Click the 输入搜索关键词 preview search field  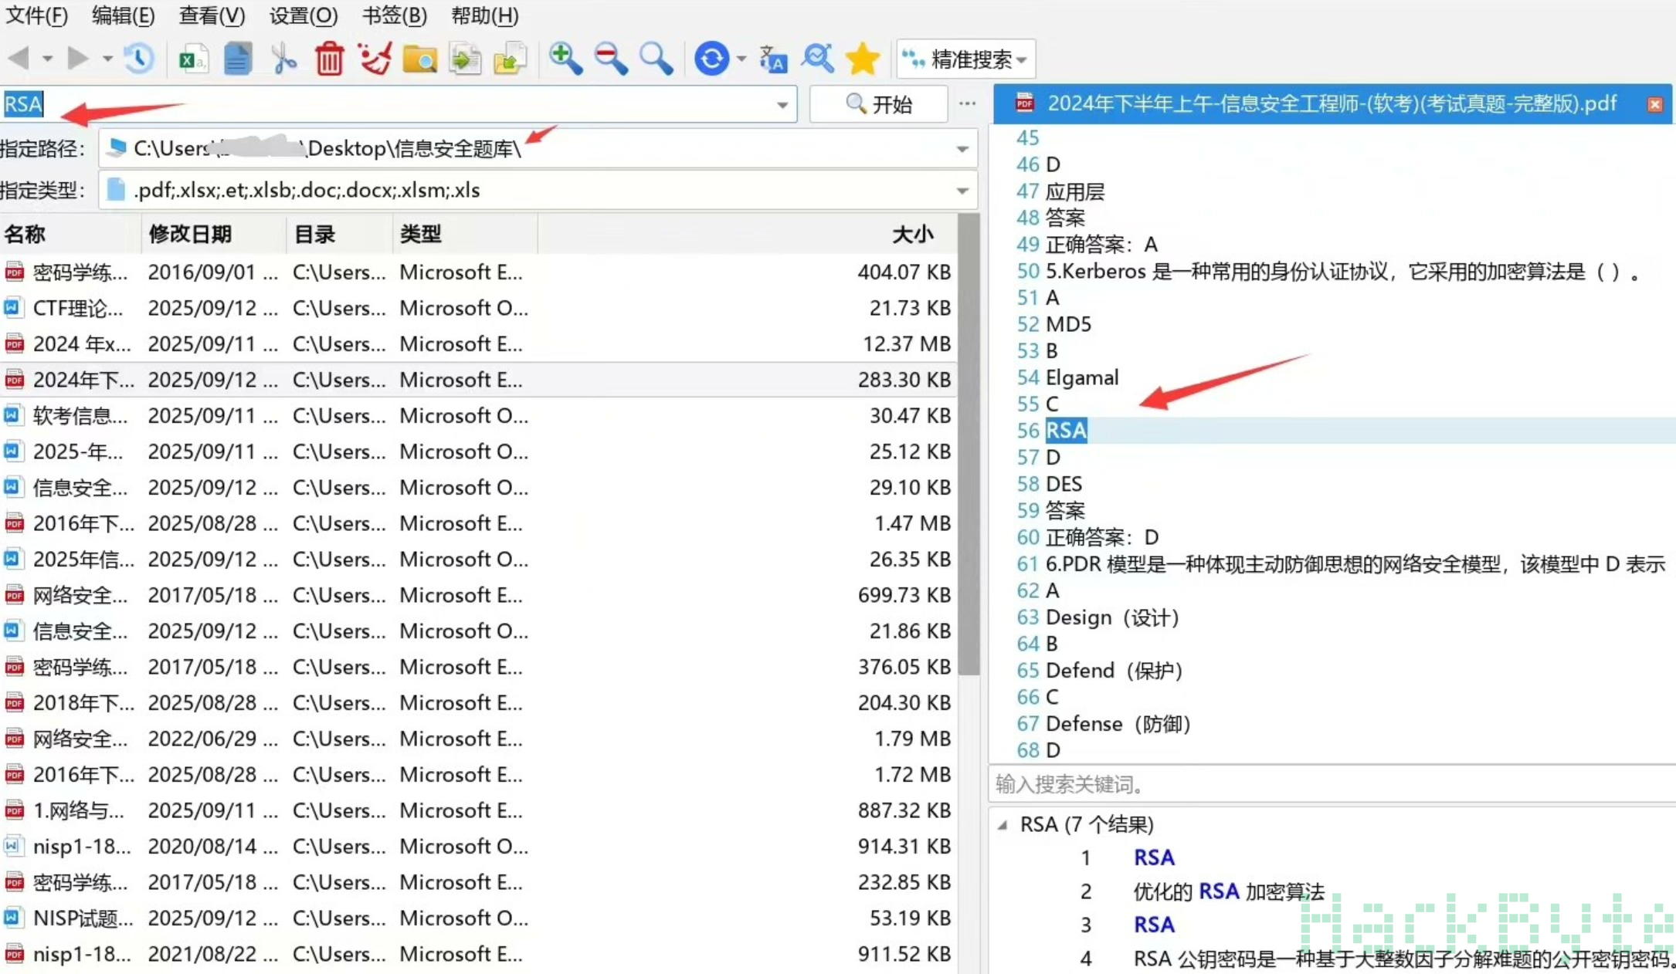point(1332,785)
